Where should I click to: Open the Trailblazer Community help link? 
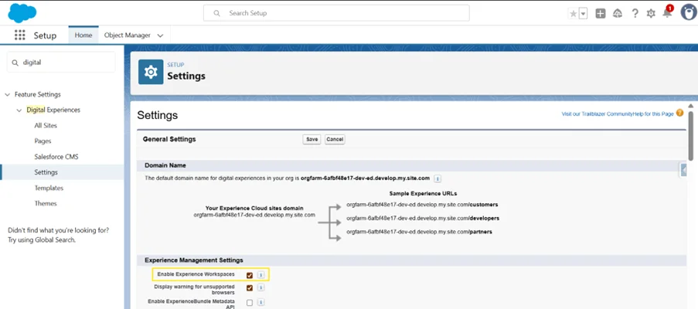(597, 114)
